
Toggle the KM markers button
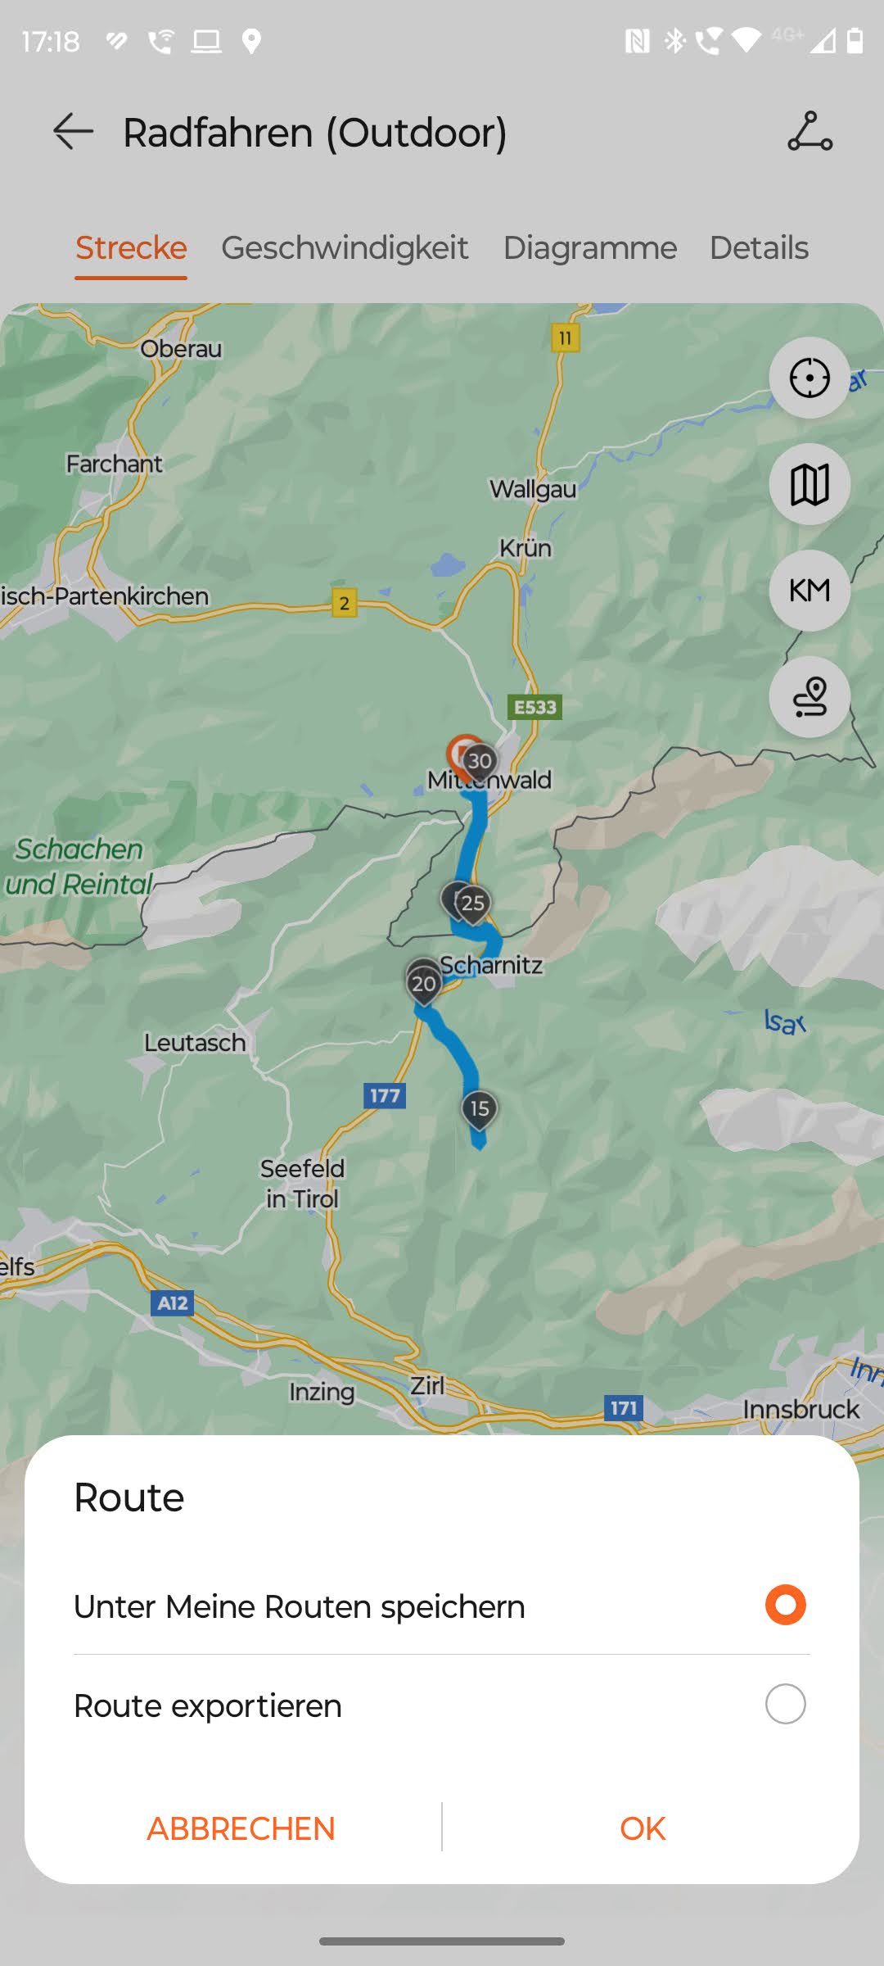pyautogui.click(x=810, y=591)
